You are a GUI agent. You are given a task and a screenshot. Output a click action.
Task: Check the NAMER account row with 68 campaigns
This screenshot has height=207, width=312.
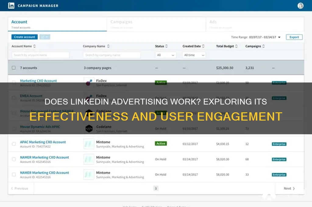pyautogui.click(x=14, y=159)
